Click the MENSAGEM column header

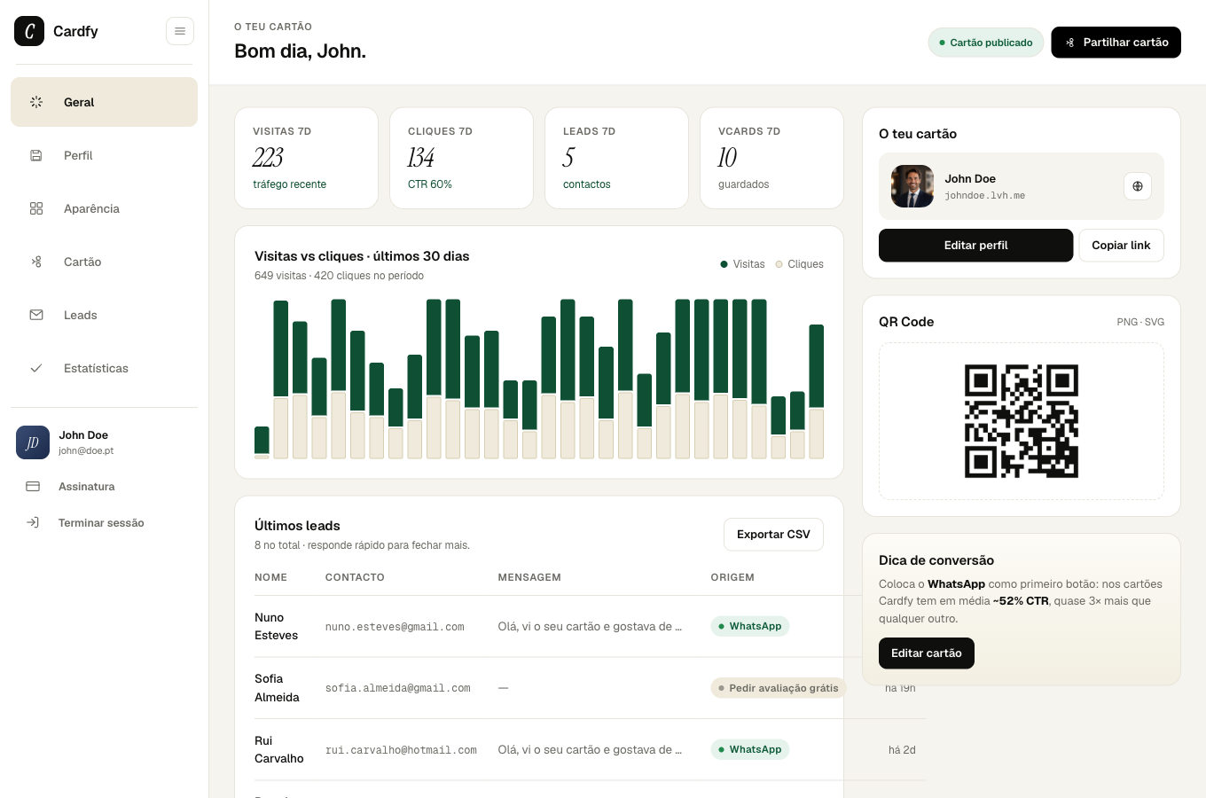[x=529, y=577]
